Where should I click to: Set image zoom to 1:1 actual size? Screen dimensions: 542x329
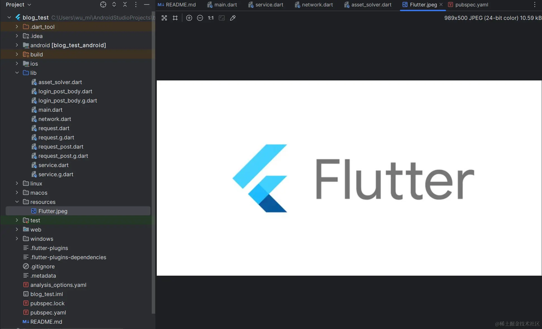coord(210,18)
